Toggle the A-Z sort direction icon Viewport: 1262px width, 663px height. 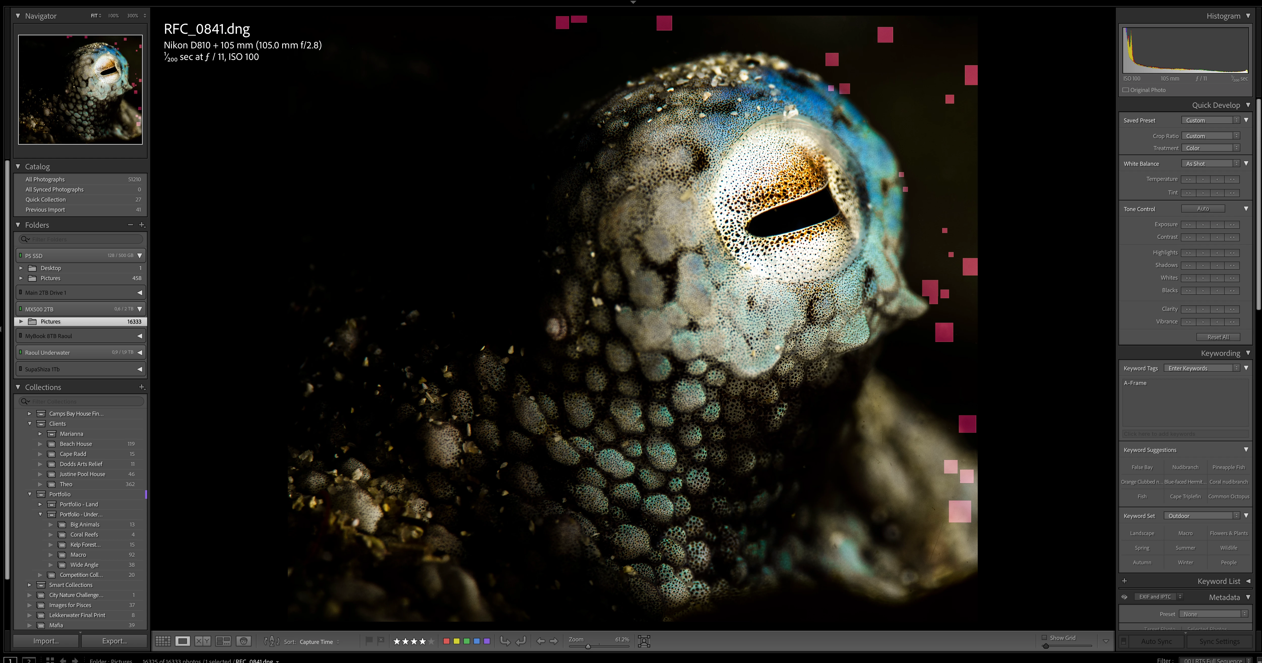pos(271,641)
